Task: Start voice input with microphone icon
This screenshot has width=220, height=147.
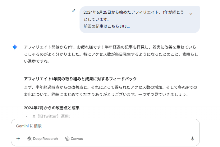Action: pos(192,139)
